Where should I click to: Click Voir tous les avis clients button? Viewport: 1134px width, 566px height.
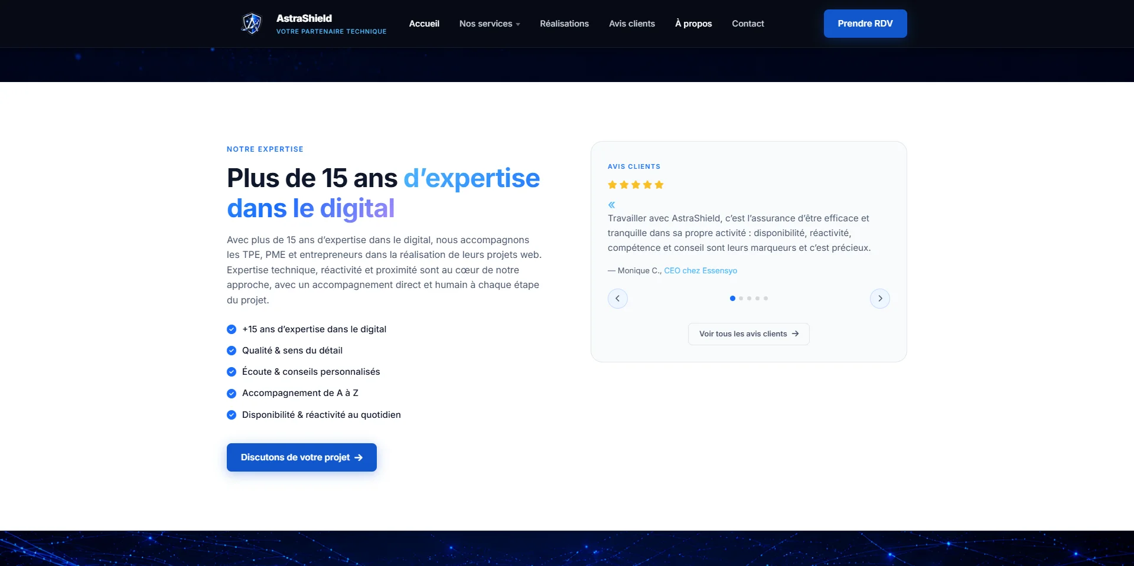click(749, 334)
